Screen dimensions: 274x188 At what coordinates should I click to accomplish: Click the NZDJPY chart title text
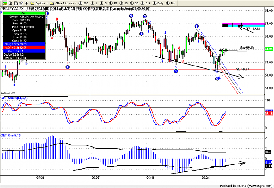(75, 9)
